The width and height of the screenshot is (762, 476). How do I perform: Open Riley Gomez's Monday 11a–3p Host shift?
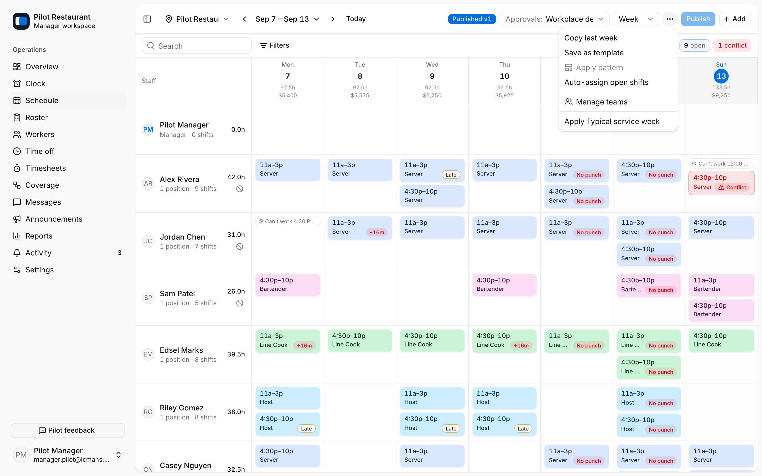tap(288, 398)
